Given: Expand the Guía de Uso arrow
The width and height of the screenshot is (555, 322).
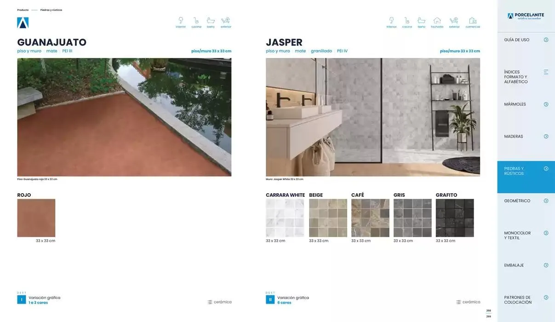Looking at the screenshot, I should tap(546, 40).
